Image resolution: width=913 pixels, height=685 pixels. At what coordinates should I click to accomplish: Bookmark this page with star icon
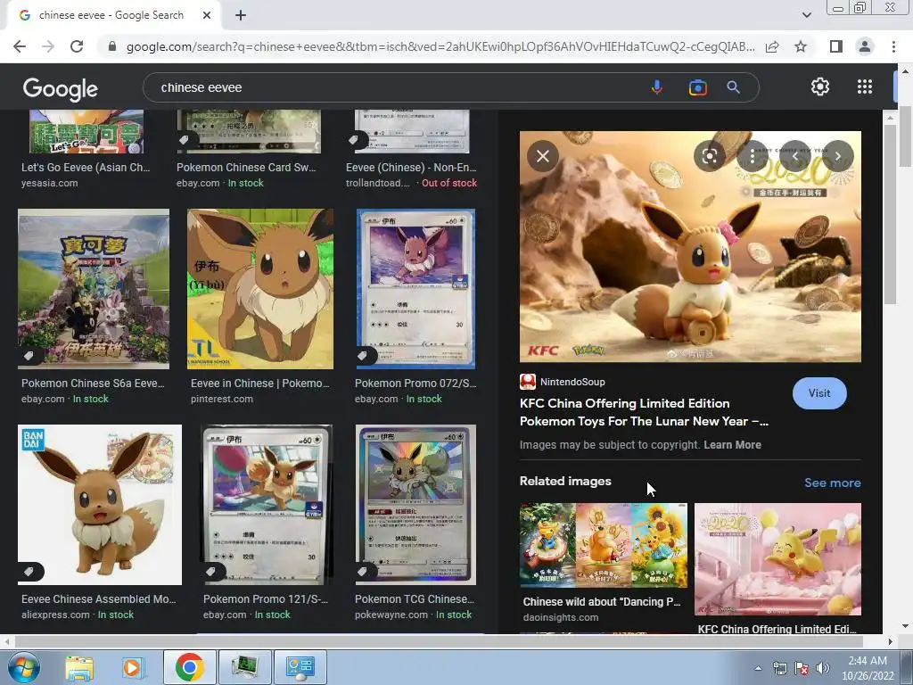tap(801, 46)
